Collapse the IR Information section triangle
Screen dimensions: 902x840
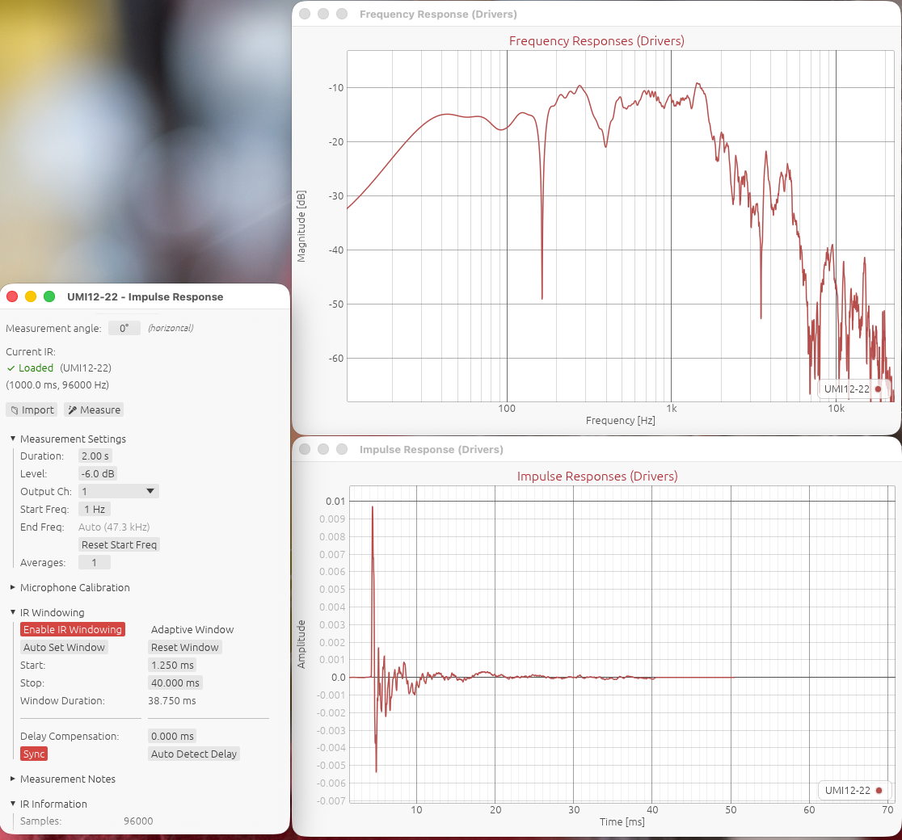pos(13,804)
